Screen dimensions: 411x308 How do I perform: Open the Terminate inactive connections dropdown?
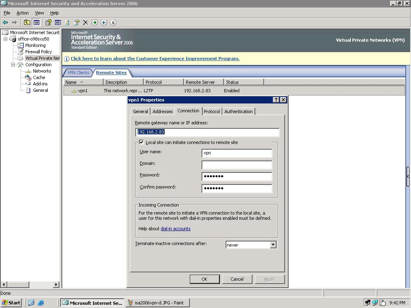[273, 245]
